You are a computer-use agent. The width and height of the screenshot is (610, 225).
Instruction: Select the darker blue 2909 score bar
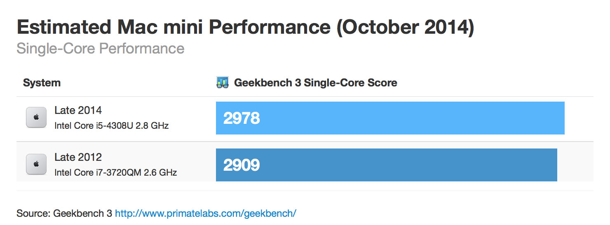tap(387, 165)
